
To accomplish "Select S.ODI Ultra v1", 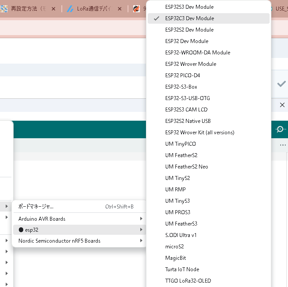I will [209, 235].
